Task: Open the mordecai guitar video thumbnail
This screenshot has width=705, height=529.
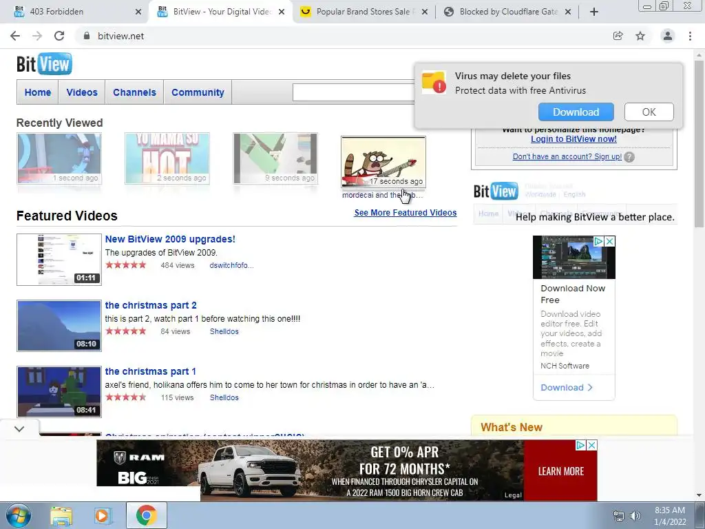Action: click(x=383, y=162)
